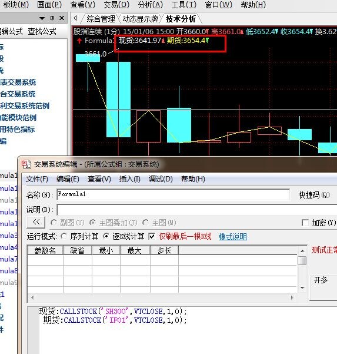Select the 主图叠加 radio button
The height and width of the screenshot is (354, 337).
point(92,223)
